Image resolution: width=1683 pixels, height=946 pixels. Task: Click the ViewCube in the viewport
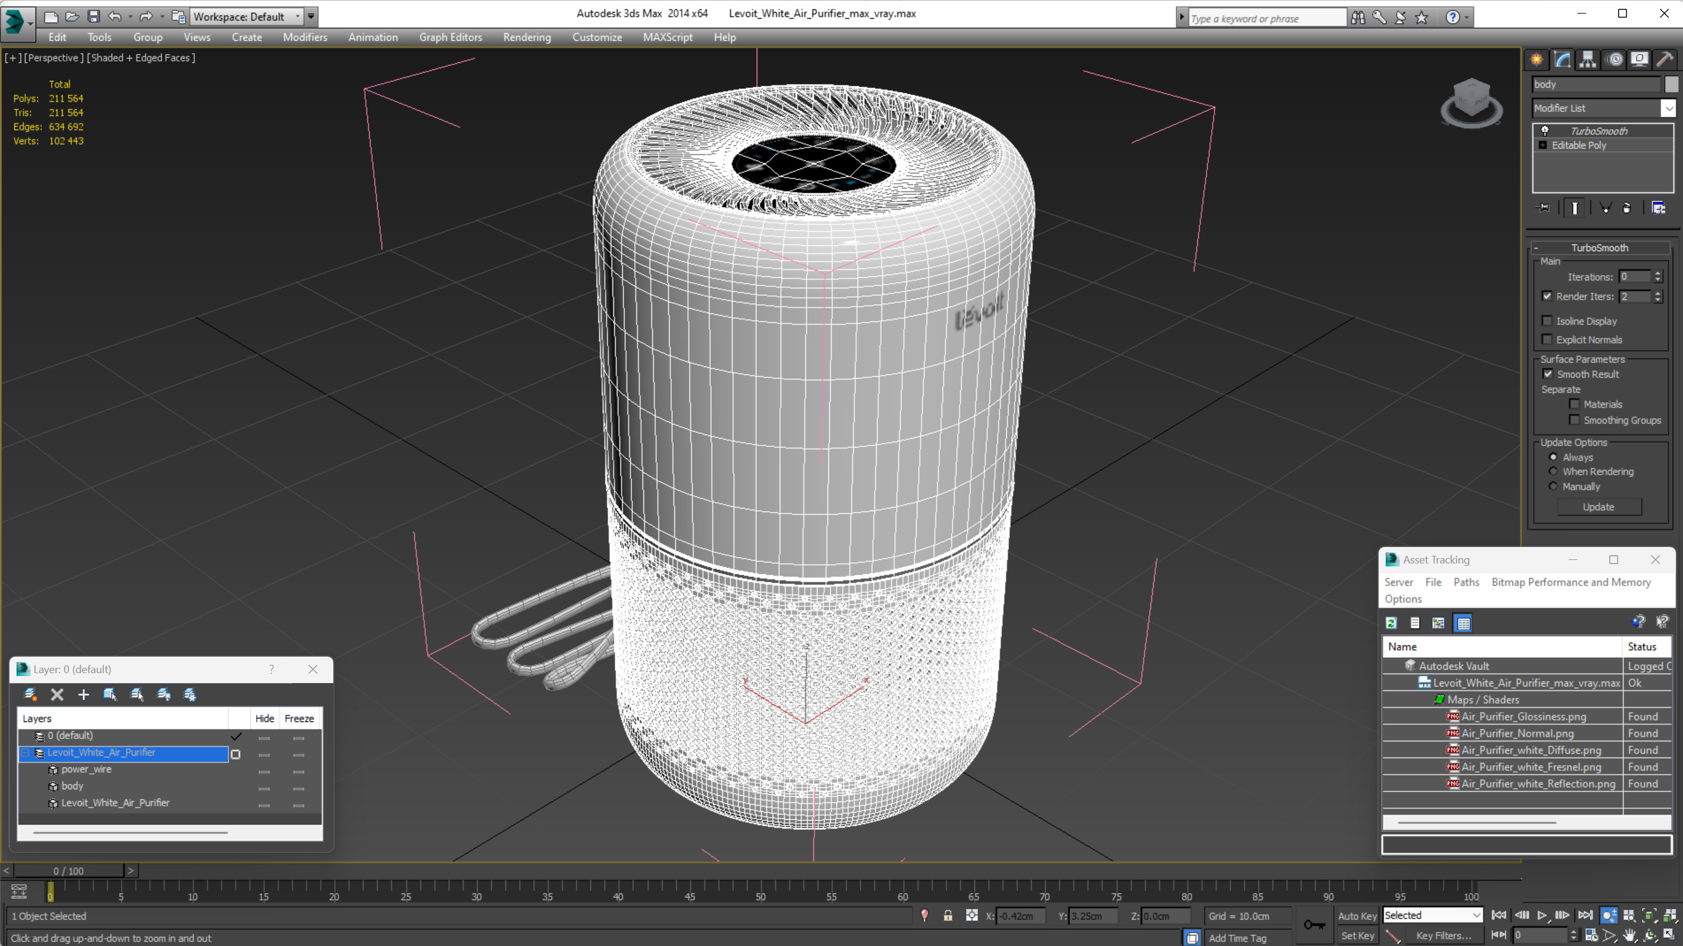(1471, 103)
